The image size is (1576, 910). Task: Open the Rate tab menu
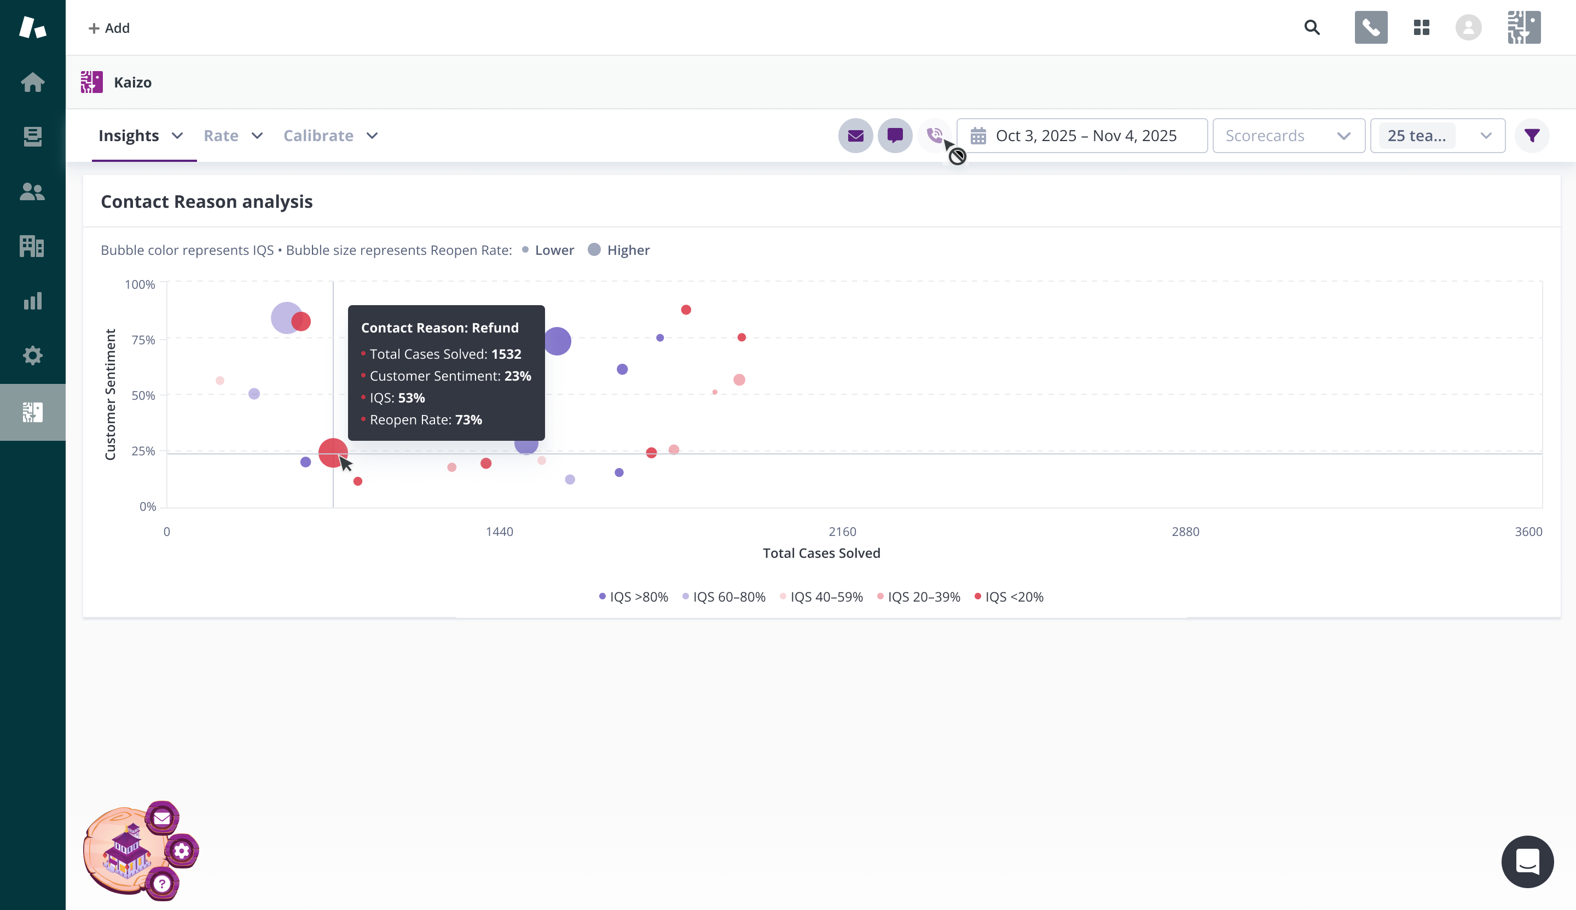click(x=233, y=136)
